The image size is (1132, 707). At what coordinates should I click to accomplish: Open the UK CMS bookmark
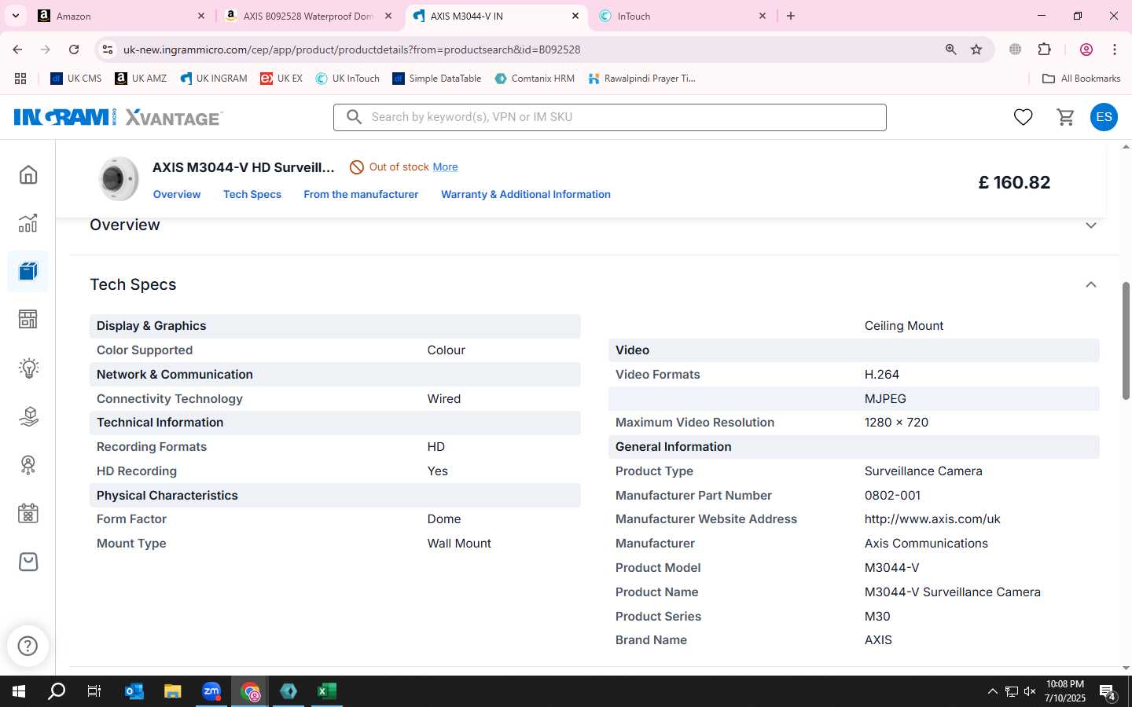[x=76, y=79]
